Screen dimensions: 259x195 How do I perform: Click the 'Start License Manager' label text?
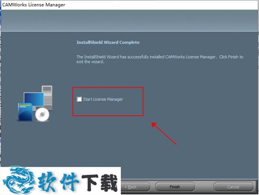point(103,99)
